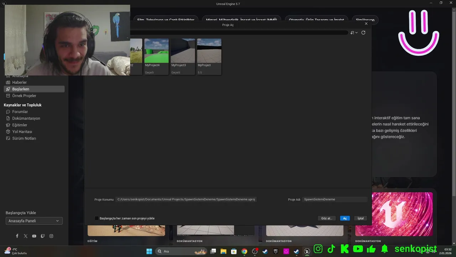This screenshot has width=456, height=257.
Task: Cancel with the İptal button
Action: 361,218
